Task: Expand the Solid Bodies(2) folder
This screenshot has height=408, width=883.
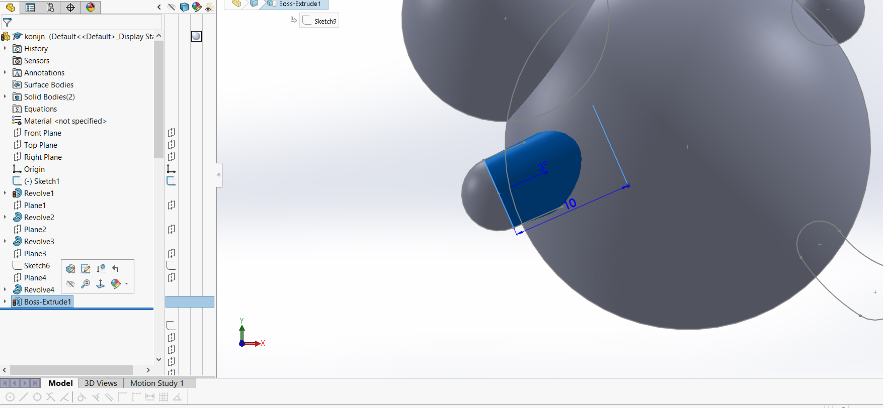Action: click(5, 96)
